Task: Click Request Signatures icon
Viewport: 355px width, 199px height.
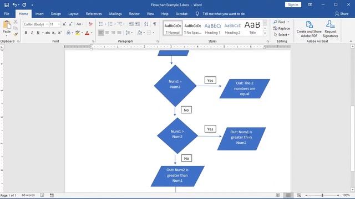Action: coord(331,29)
